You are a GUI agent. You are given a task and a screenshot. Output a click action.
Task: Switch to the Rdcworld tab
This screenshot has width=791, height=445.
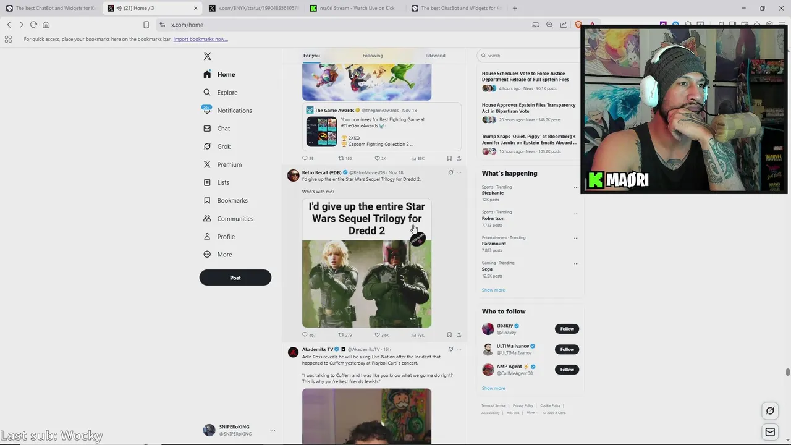click(435, 56)
